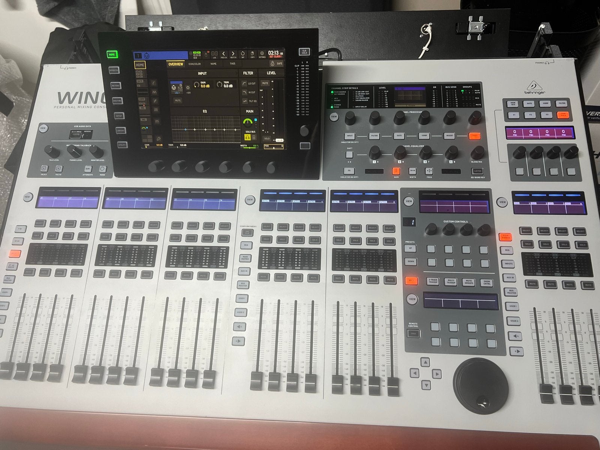Tap the previous channel arrow on touchscreen
600x450 pixels.
(224, 54)
